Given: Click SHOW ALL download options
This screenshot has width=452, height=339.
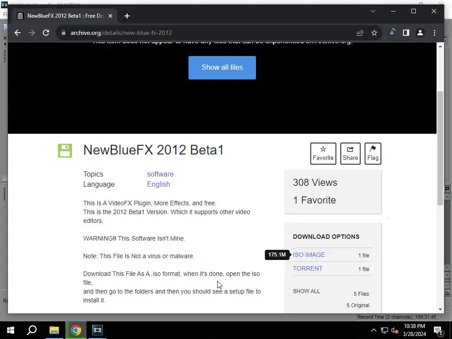Looking at the screenshot, I should (306, 291).
